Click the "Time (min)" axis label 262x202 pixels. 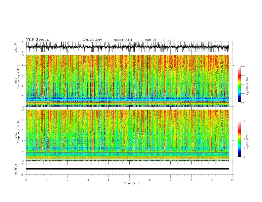pos(132,183)
